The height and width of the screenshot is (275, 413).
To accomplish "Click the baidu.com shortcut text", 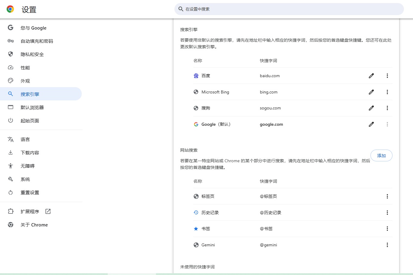I will [270, 76].
